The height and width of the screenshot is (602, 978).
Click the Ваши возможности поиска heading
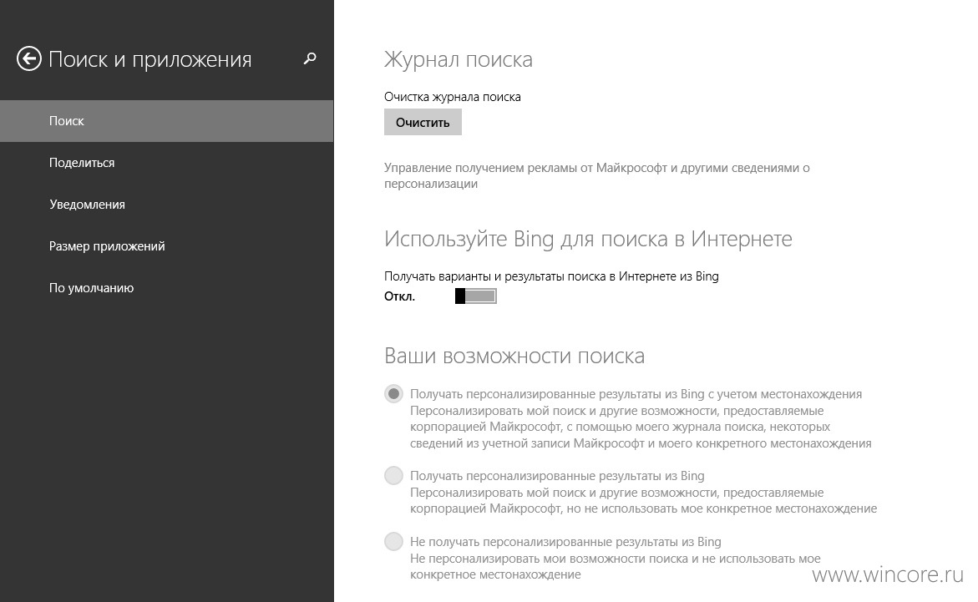[x=514, y=356]
